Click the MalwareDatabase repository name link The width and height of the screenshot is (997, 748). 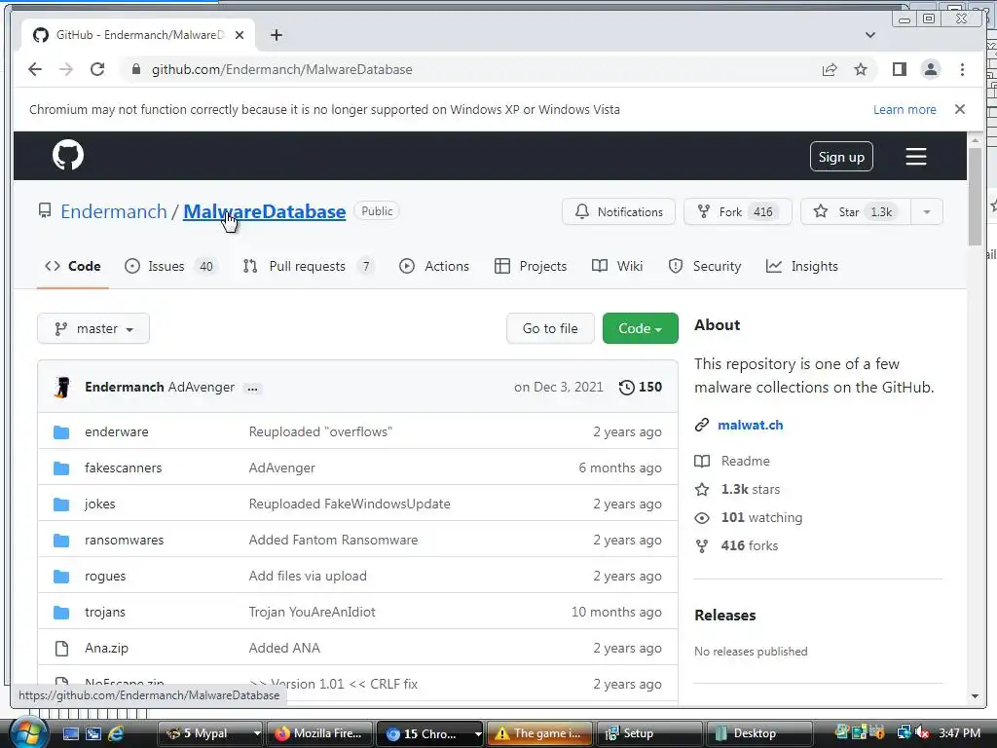265,211
